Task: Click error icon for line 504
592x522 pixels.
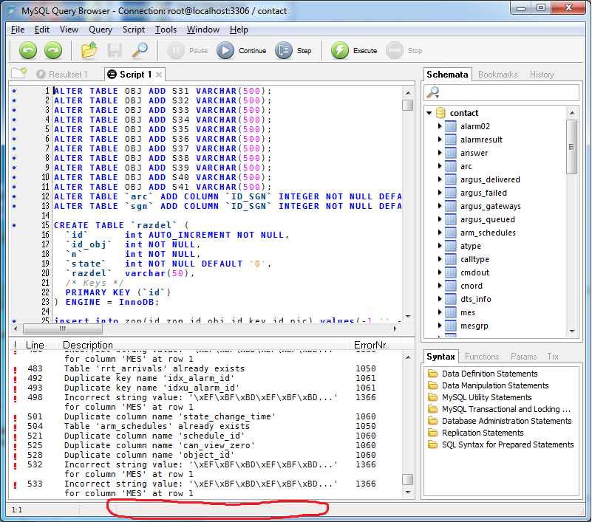Action: coord(15,427)
